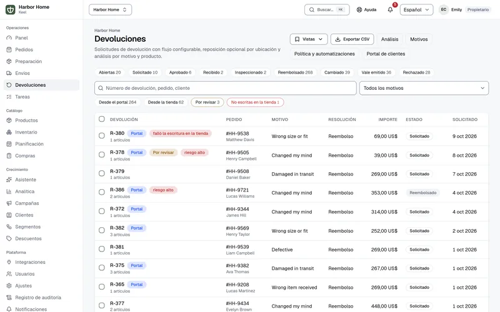500x312 pixels.
Task: Click the Descuentos tag icon
Action: pyautogui.click(x=9, y=238)
